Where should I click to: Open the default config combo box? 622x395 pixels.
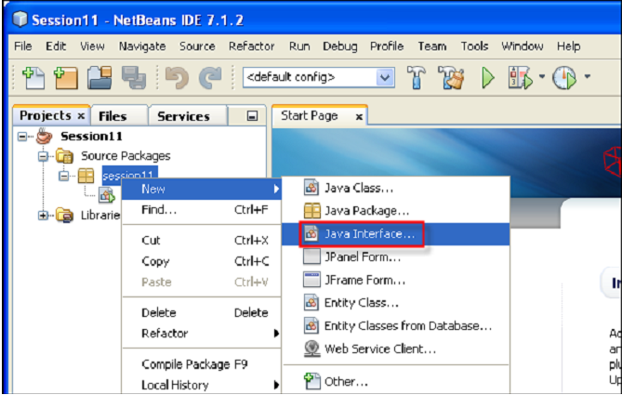(x=319, y=77)
